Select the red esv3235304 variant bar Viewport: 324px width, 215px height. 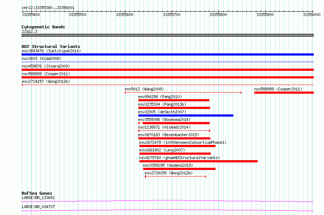coord(174,108)
